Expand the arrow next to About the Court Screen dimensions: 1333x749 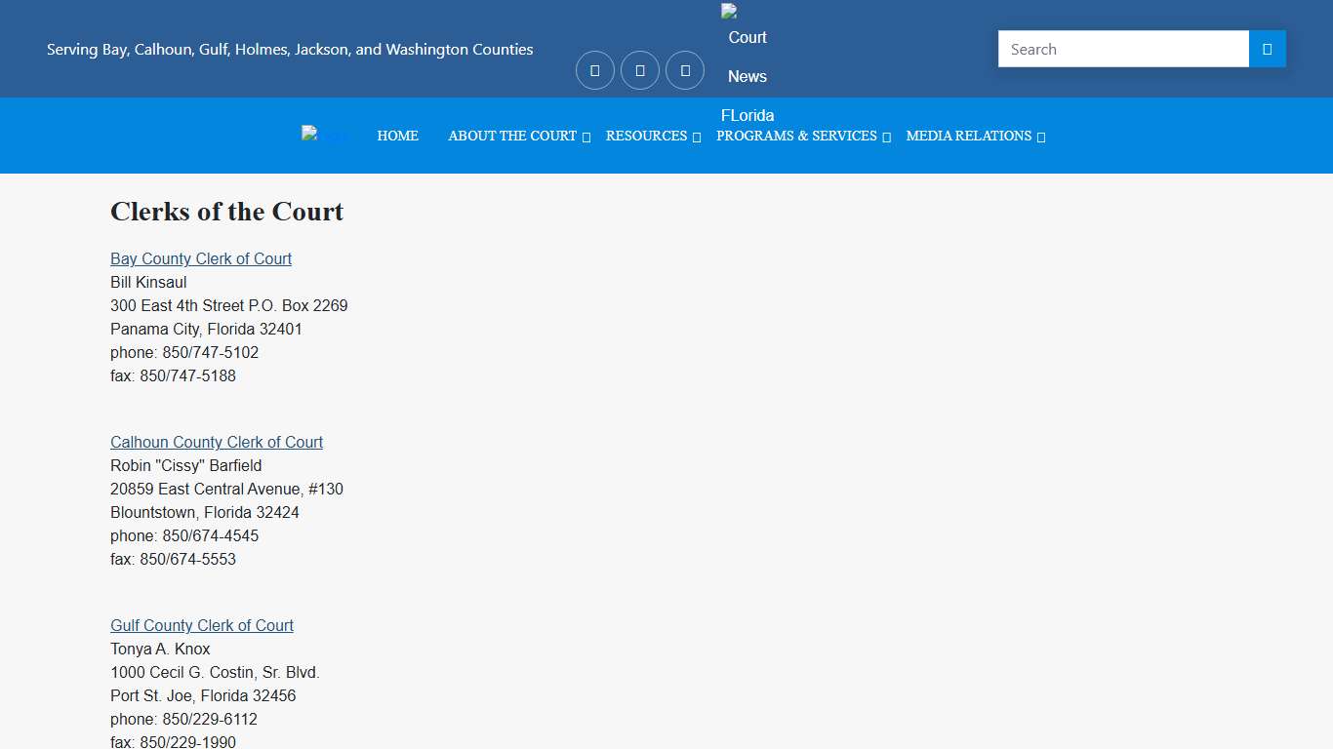(586, 138)
